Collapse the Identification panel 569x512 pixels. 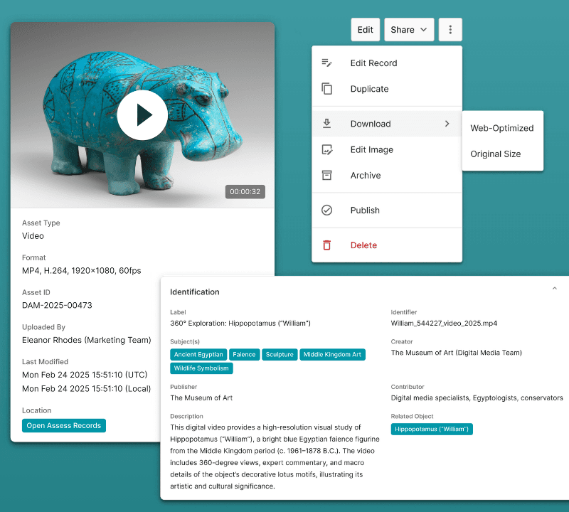pyautogui.click(x=555, y=288)
